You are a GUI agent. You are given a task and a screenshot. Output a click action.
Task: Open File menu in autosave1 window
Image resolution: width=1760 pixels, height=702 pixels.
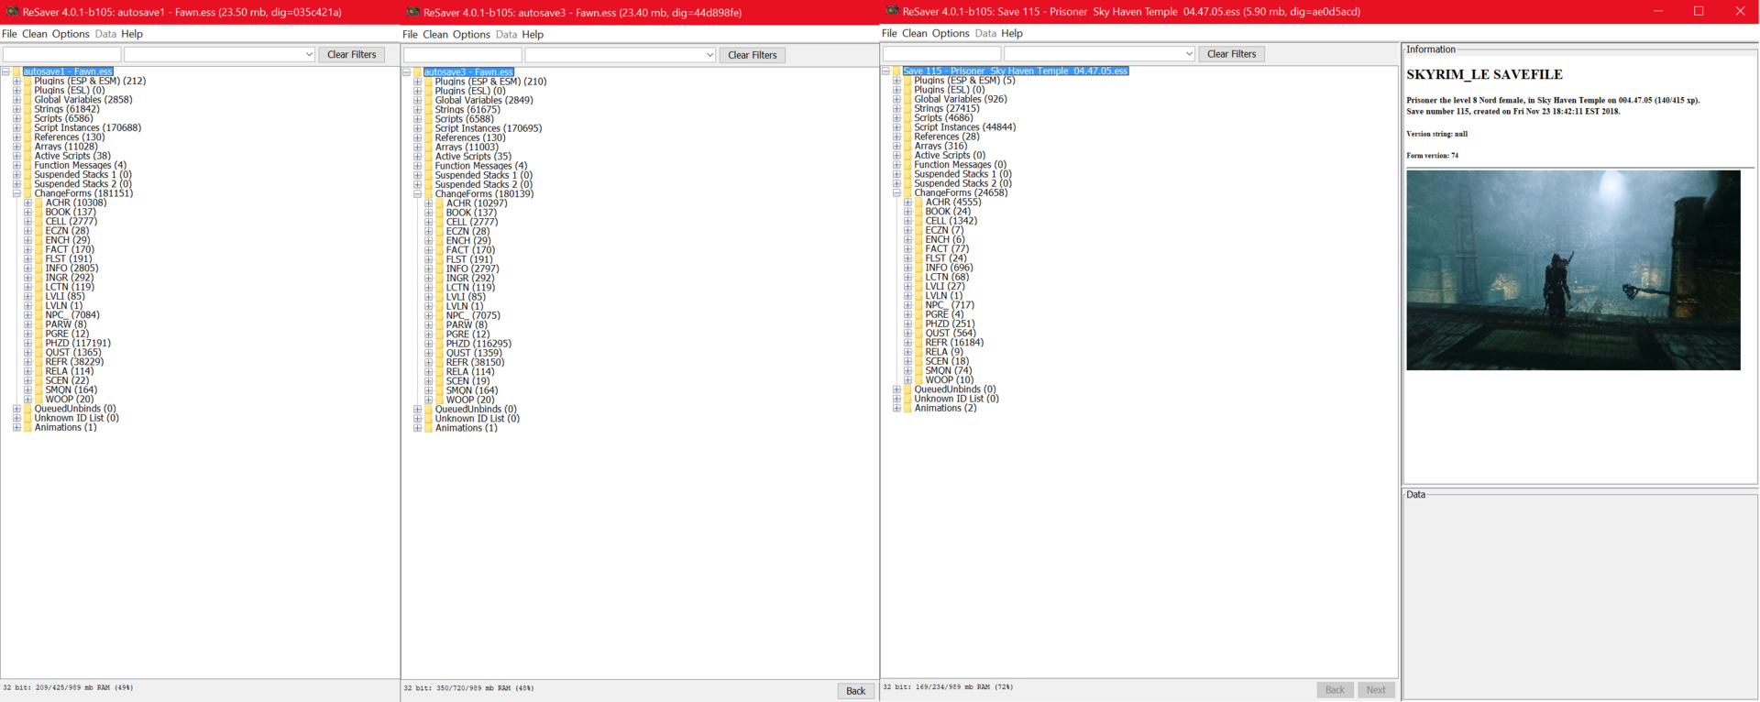pyautogui.click(x=9, y=34)
